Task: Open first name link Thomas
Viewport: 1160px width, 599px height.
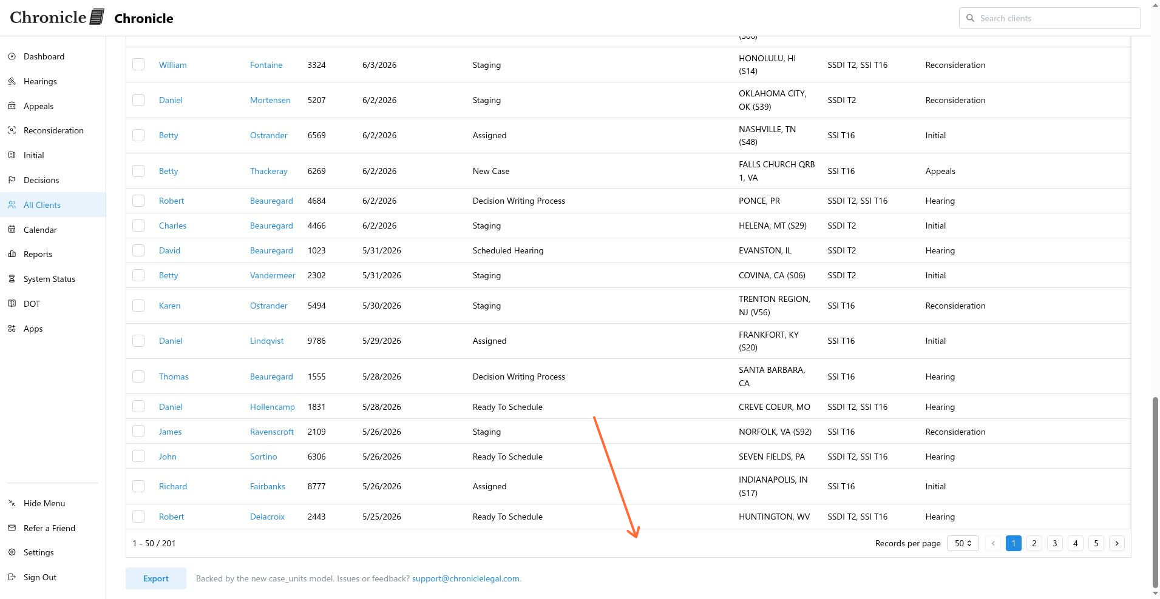Action: click(x=174, y=376)
